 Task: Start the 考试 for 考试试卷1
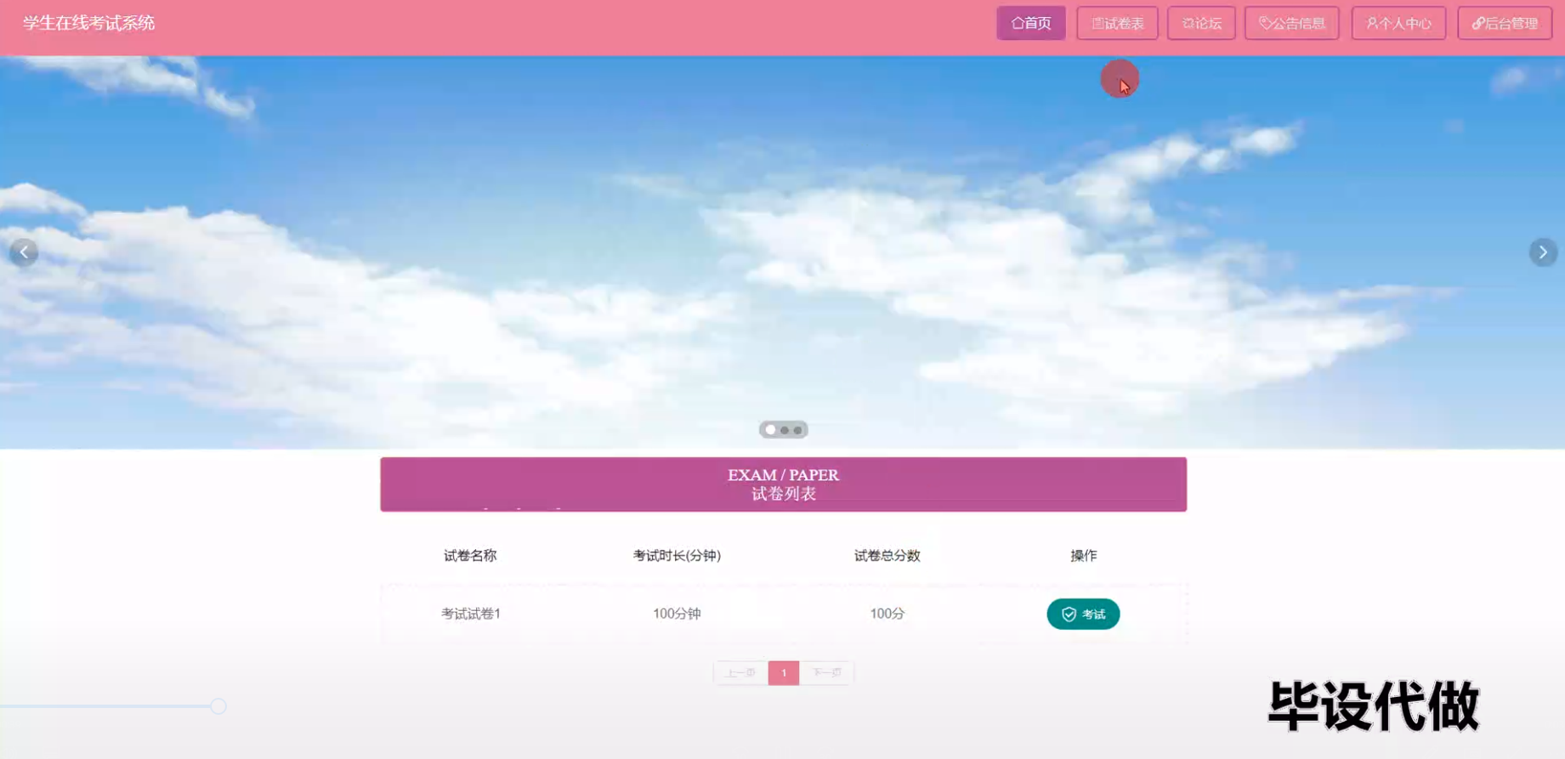[1083, 614]
